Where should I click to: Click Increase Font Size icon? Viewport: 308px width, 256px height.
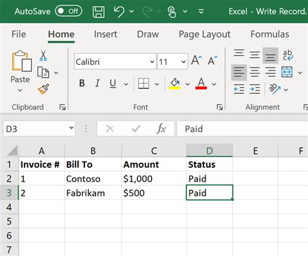click(196, 60)
